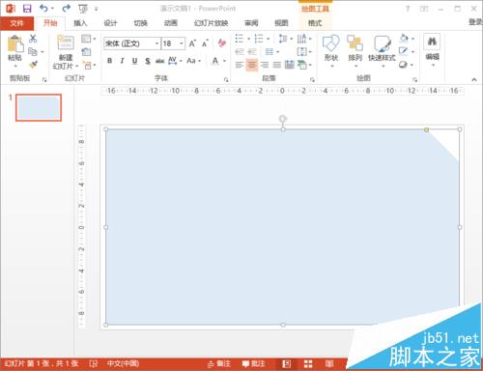Viewport: 483px width, 371px height.
Task: Open the font name dropdown
Action: tap(156, 43)
